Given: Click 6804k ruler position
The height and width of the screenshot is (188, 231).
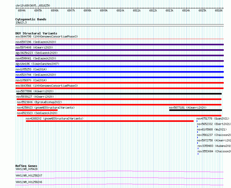Looking at the screenshot, I should (x=22, y=10).
